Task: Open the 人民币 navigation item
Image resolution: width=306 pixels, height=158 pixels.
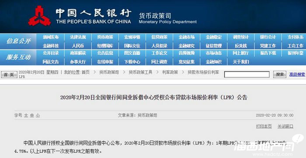Action: tap(78, 46)
